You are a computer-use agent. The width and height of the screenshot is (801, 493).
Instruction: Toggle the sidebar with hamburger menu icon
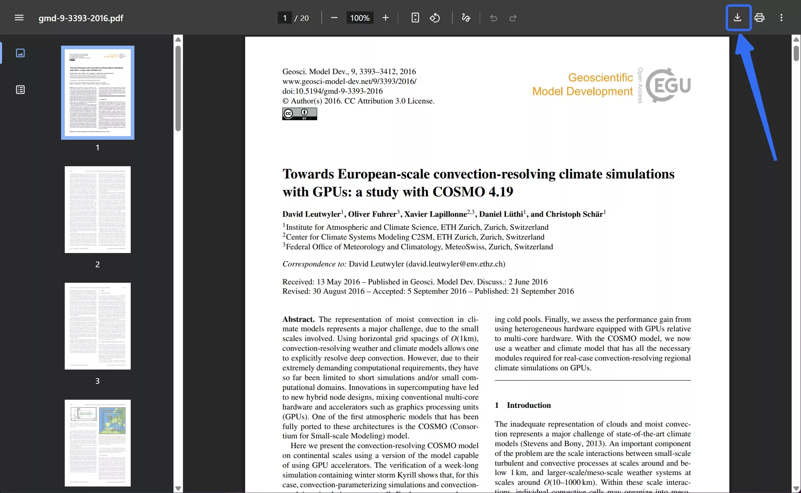pos(19,18)
